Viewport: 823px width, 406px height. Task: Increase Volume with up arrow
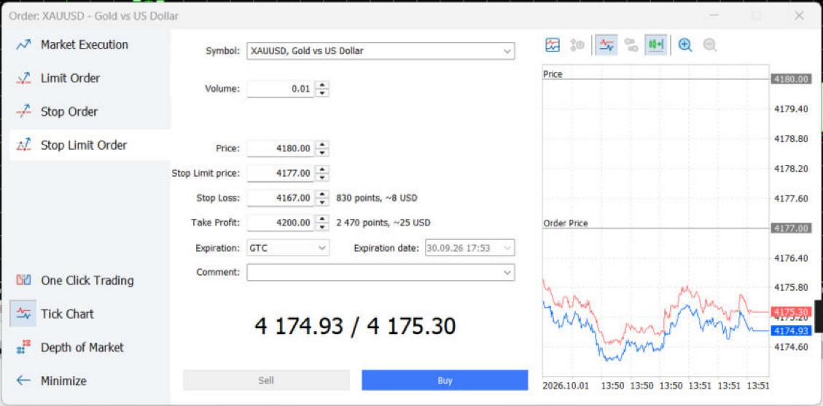322,85
